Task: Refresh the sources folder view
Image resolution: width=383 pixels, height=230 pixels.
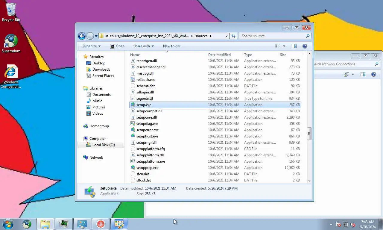Action: point(234,36)
